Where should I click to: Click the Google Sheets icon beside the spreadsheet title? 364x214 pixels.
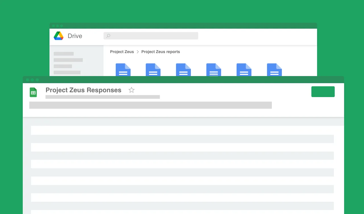tap(33, 92)
